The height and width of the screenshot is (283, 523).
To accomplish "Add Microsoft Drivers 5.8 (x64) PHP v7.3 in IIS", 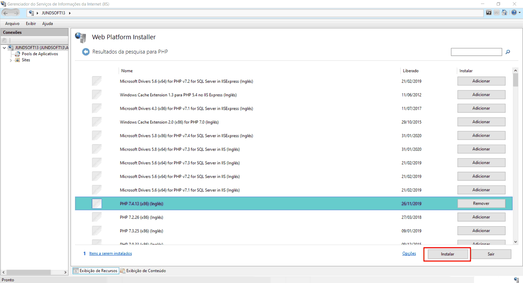I will [481, 149].
